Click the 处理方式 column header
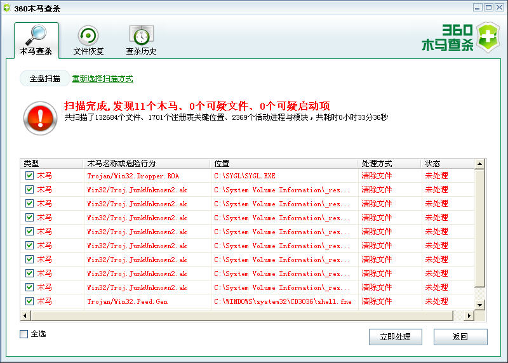This screenshot has width=508, height=363. pos(390,164)
